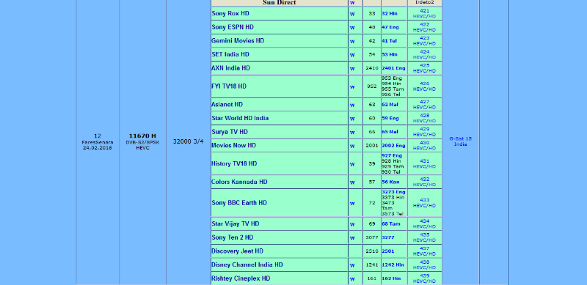Viewport: 587px width, 285px height.
Task: Click the W icon beside Sony Rox HD
Action: 352,14
